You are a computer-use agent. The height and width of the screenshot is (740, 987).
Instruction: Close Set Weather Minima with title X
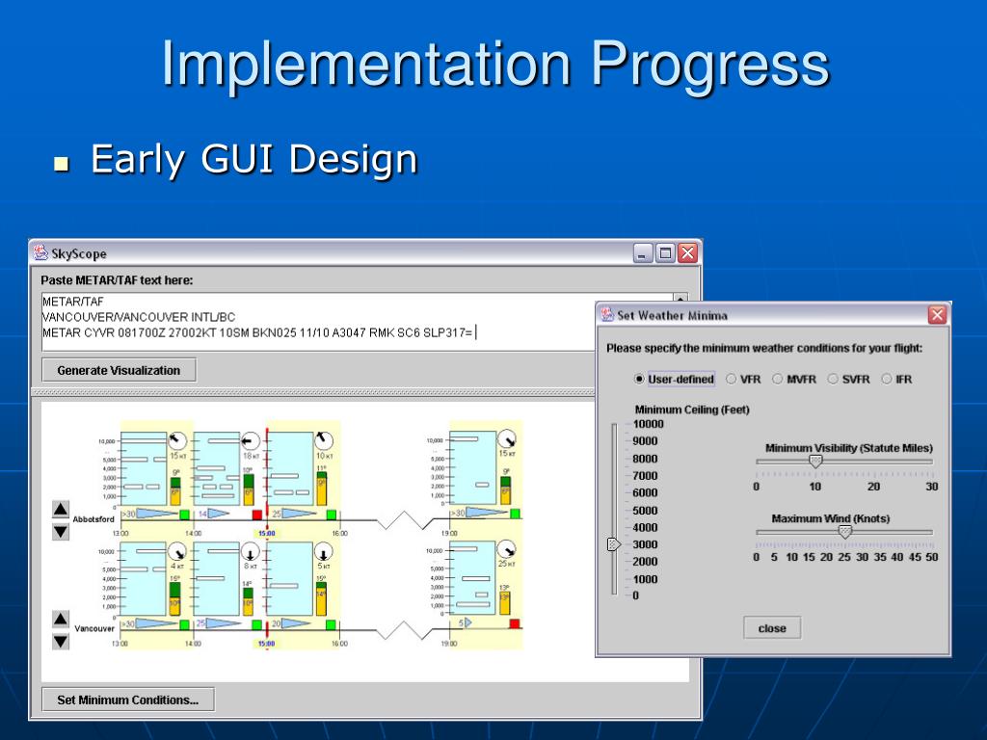(x=937, y=315)
